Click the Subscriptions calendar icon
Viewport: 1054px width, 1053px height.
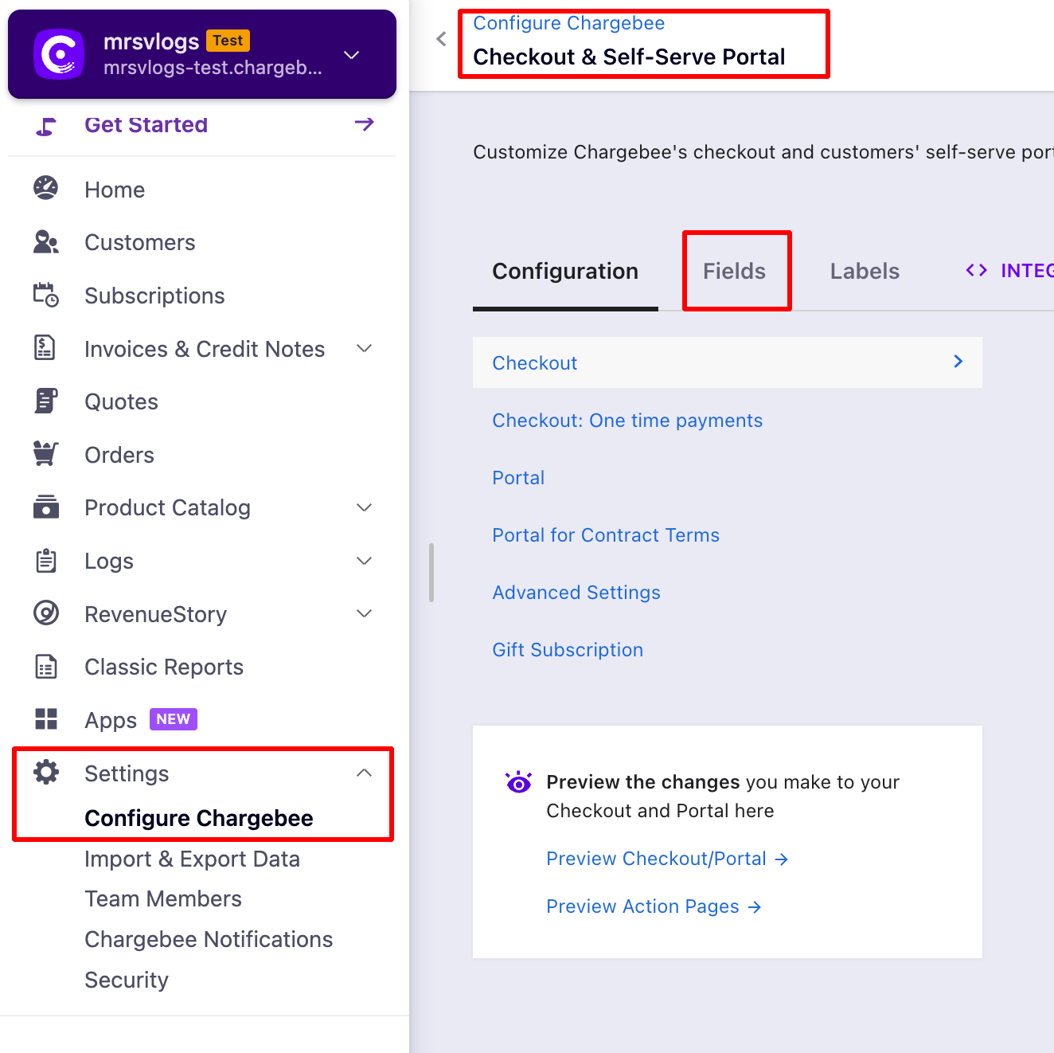click(x=45, y=295)
